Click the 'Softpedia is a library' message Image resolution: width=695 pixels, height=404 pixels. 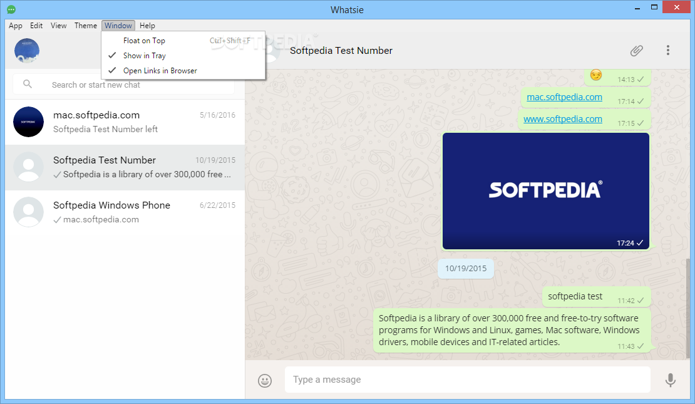[x=512, y=330]
